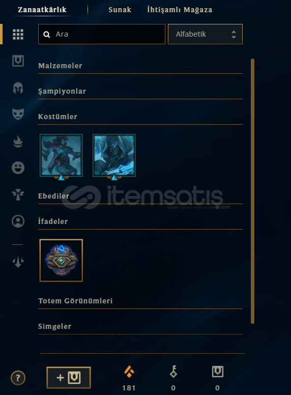Open the help question mark icon
This screenshot has width=291, height=395.
pos(18,378)
